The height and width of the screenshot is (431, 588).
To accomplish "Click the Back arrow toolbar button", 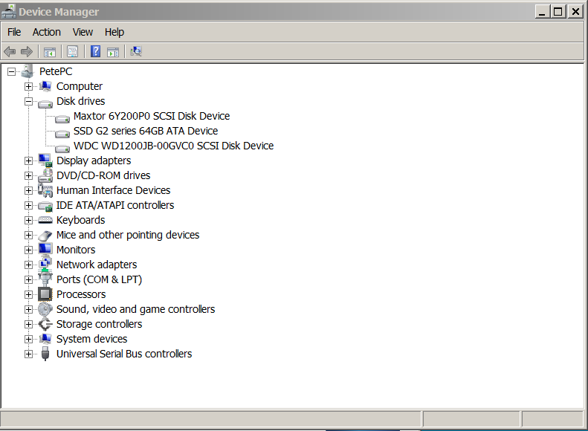I will pyautogui.click(x=10, y=51).
